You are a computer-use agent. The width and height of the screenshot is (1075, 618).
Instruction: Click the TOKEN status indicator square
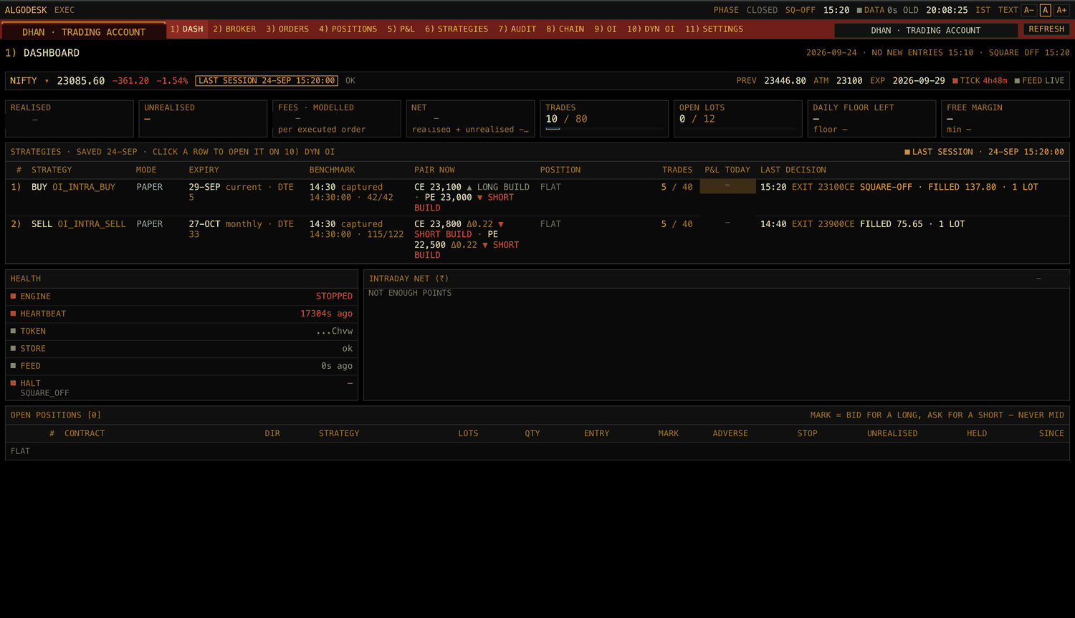[x=13, y=331]
